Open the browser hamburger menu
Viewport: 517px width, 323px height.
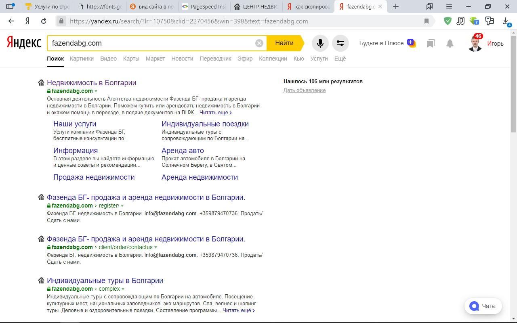[449, 6]
